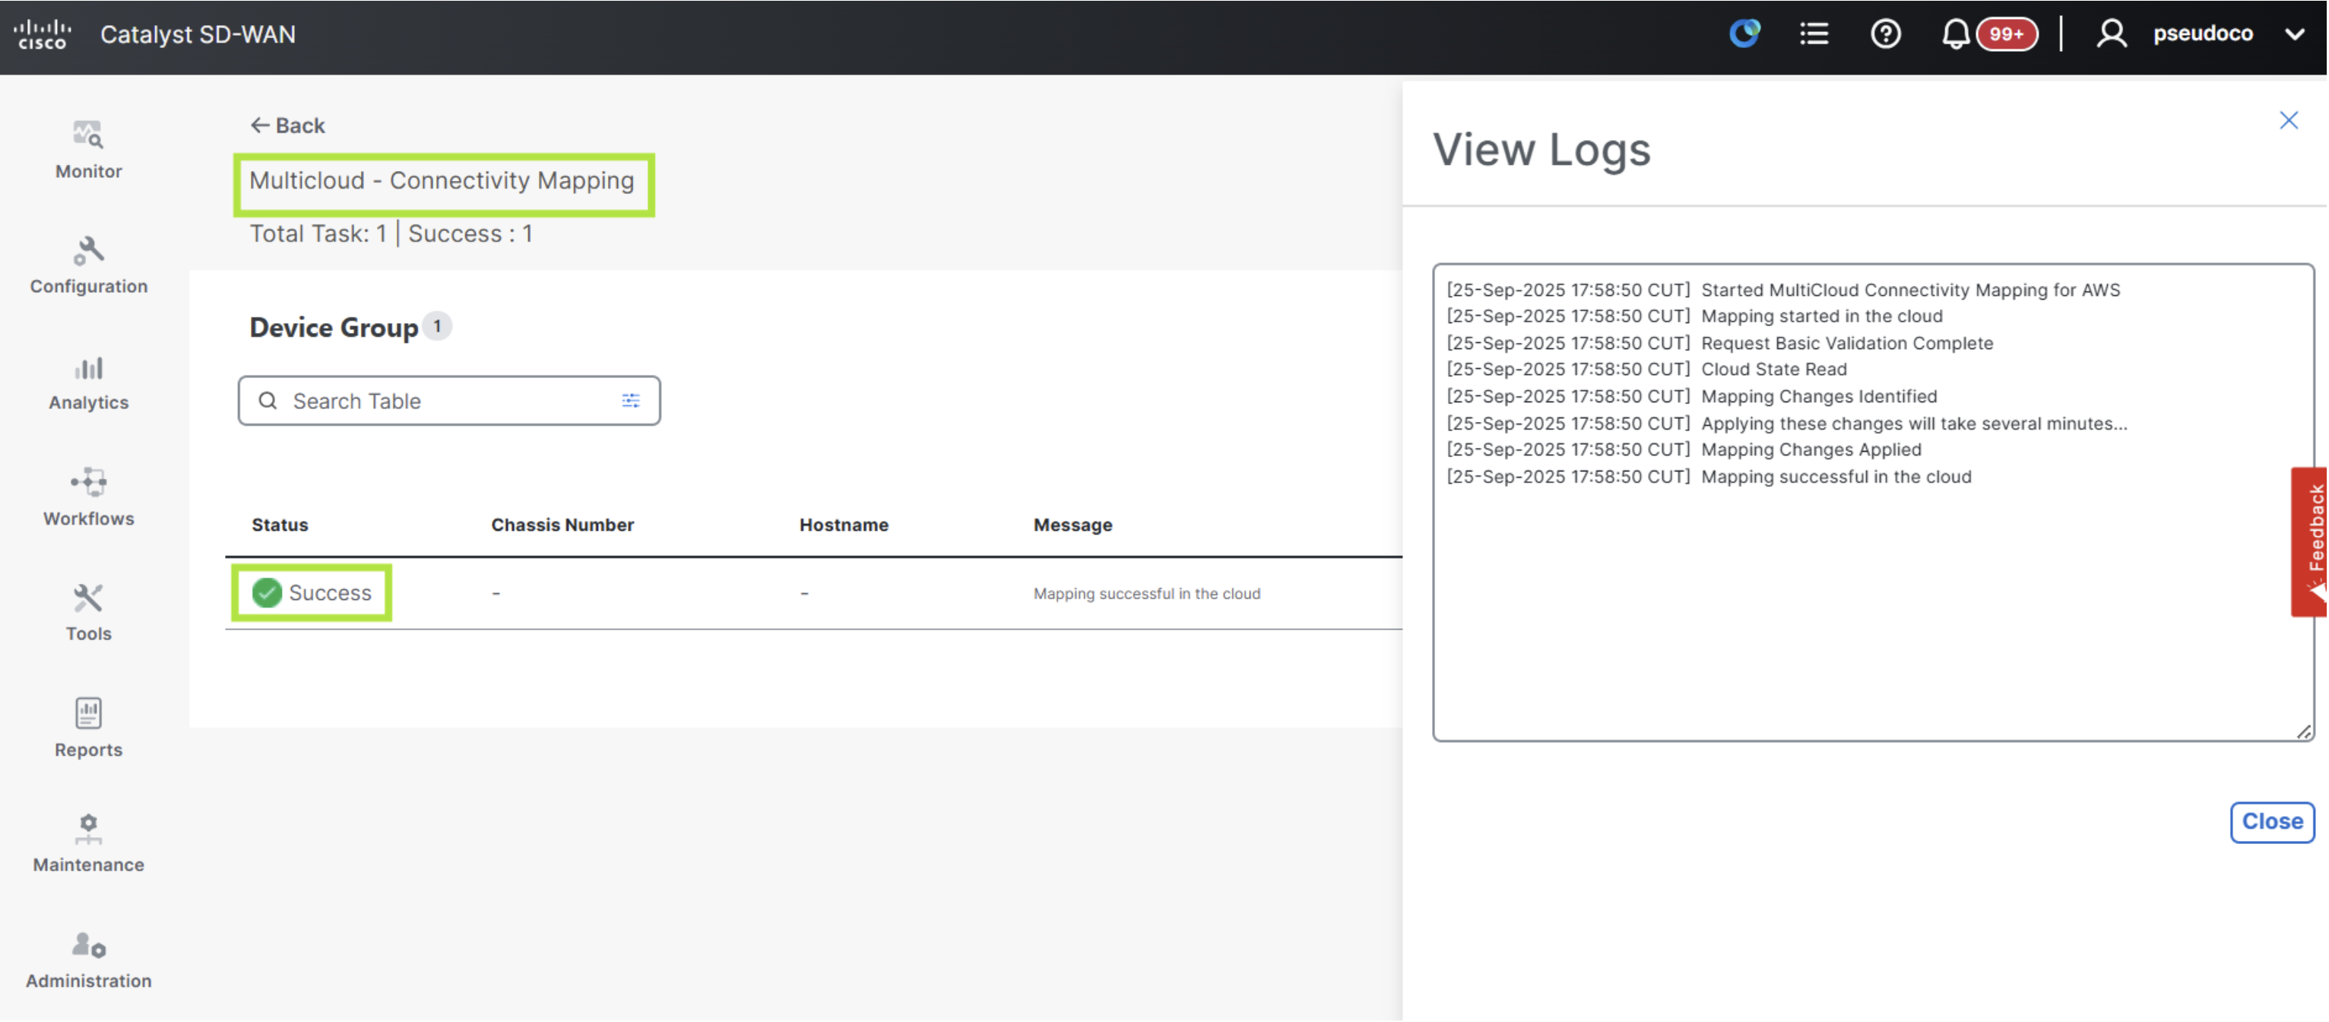Click the Multicloud - Connectivity Mapping title
The image size is (2329, 1022).
pos(441,180)
